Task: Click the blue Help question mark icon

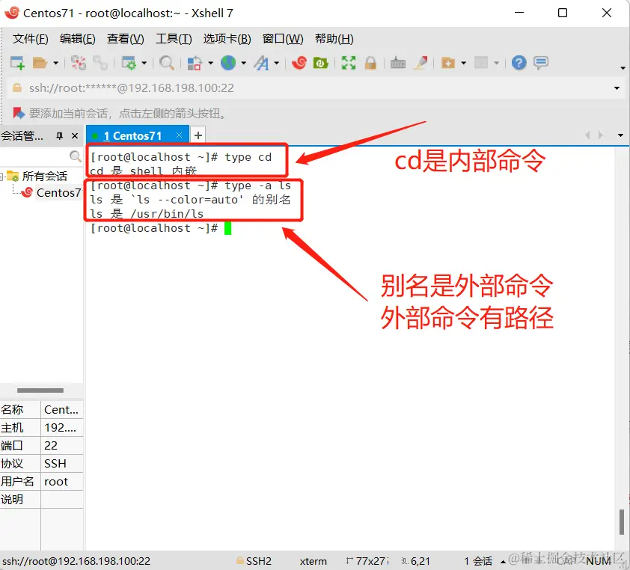Action: coord(519,63)
